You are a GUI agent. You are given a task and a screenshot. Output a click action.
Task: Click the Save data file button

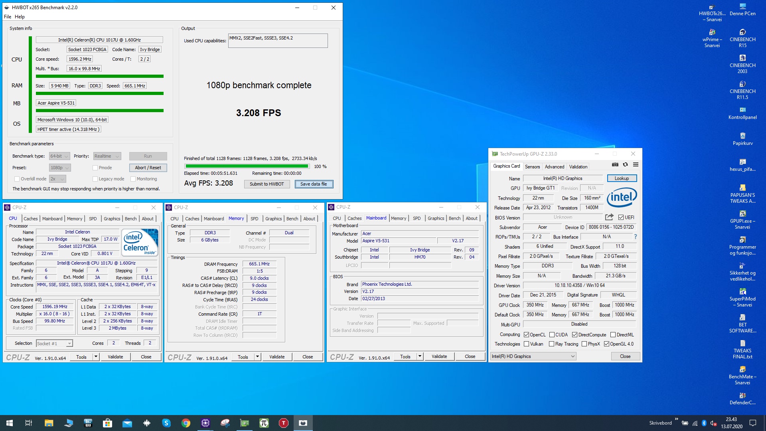(x=314, y=184)
